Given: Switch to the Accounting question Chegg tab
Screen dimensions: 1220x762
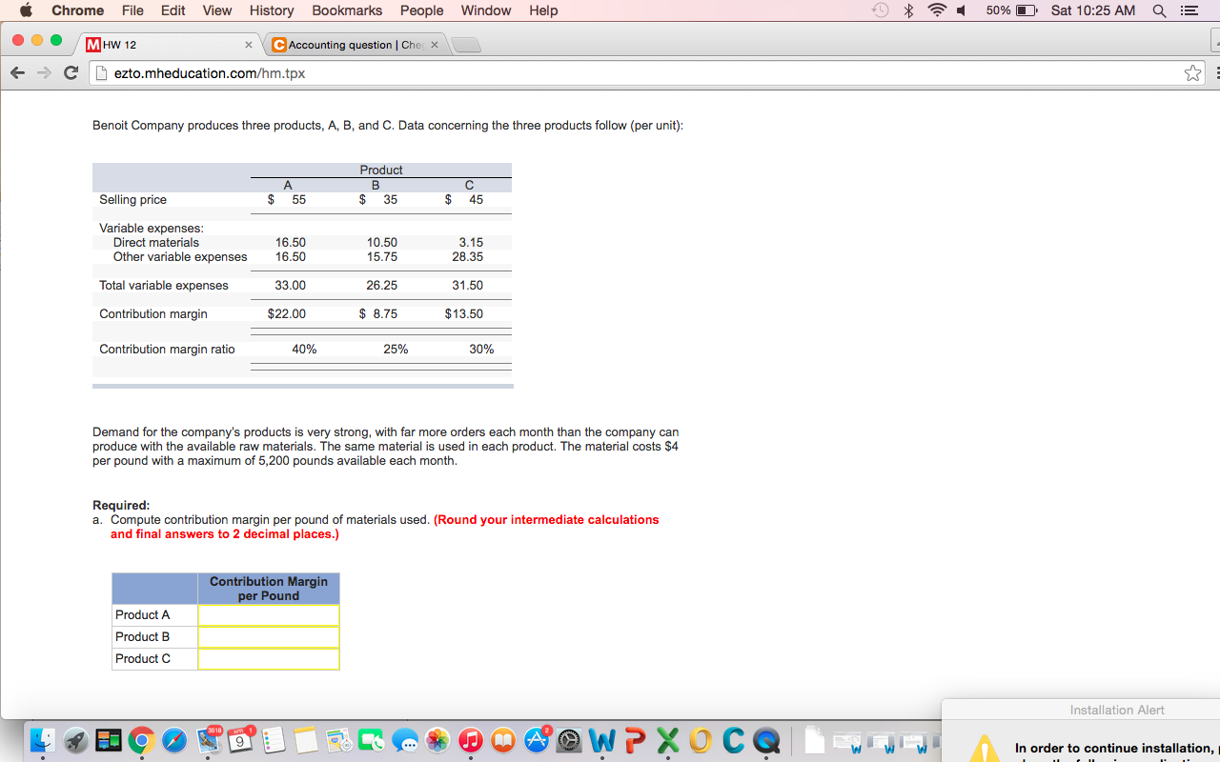Looking at the screenshot, I should click(x=353, y=45).
